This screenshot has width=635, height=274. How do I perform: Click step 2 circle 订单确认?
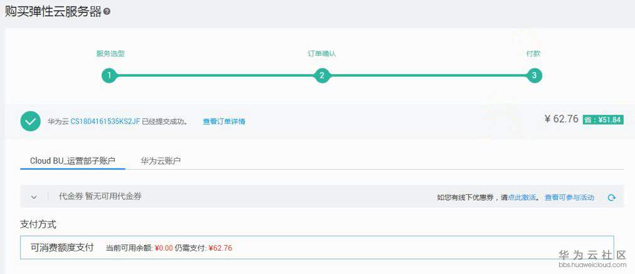pyautogui.click(x=322, y=76)
